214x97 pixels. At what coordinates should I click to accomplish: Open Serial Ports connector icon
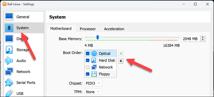(9, 83)
